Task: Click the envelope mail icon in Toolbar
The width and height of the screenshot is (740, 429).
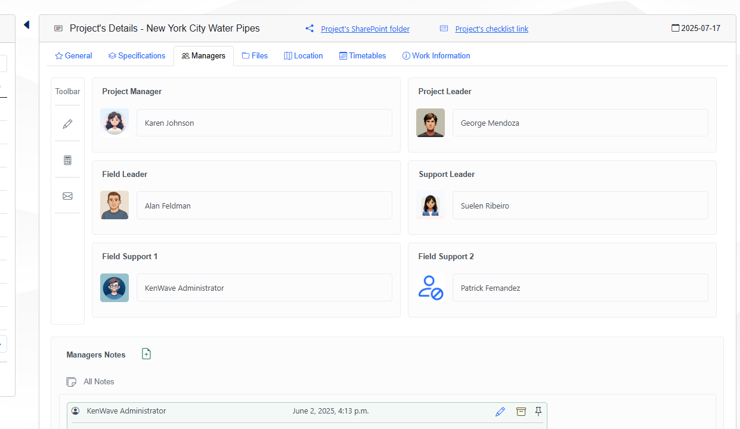Action: (x=67, y=196)
